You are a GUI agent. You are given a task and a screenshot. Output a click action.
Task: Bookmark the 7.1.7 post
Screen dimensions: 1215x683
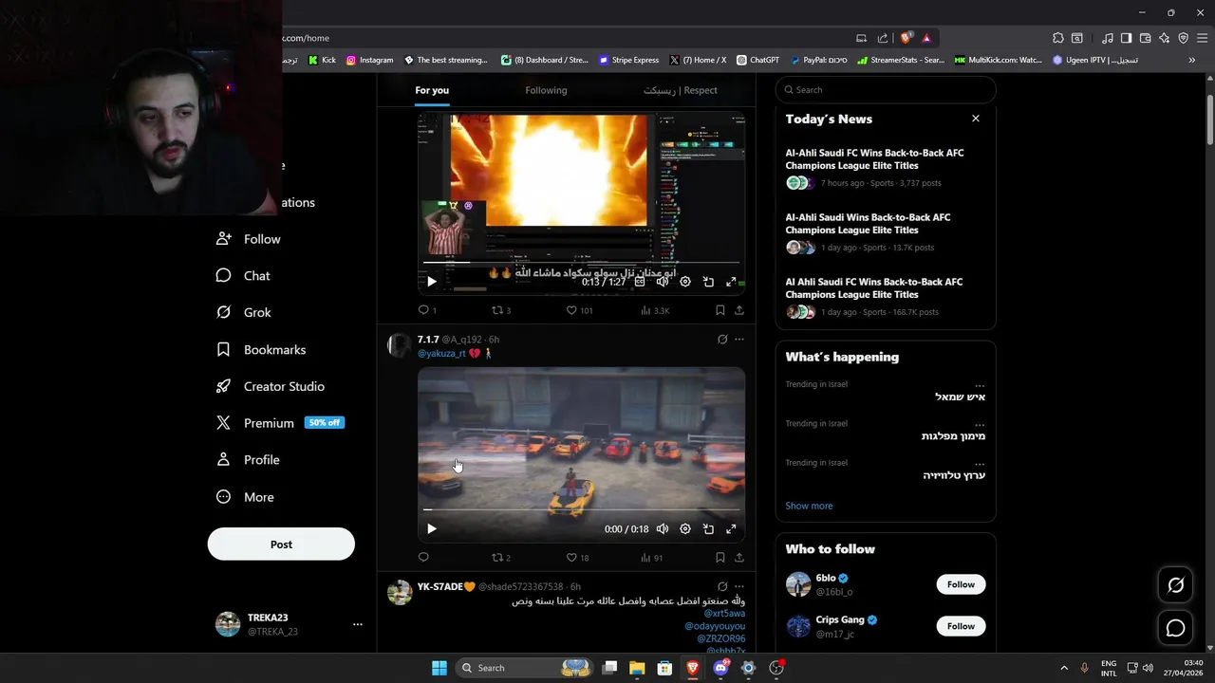coord(720,558)
